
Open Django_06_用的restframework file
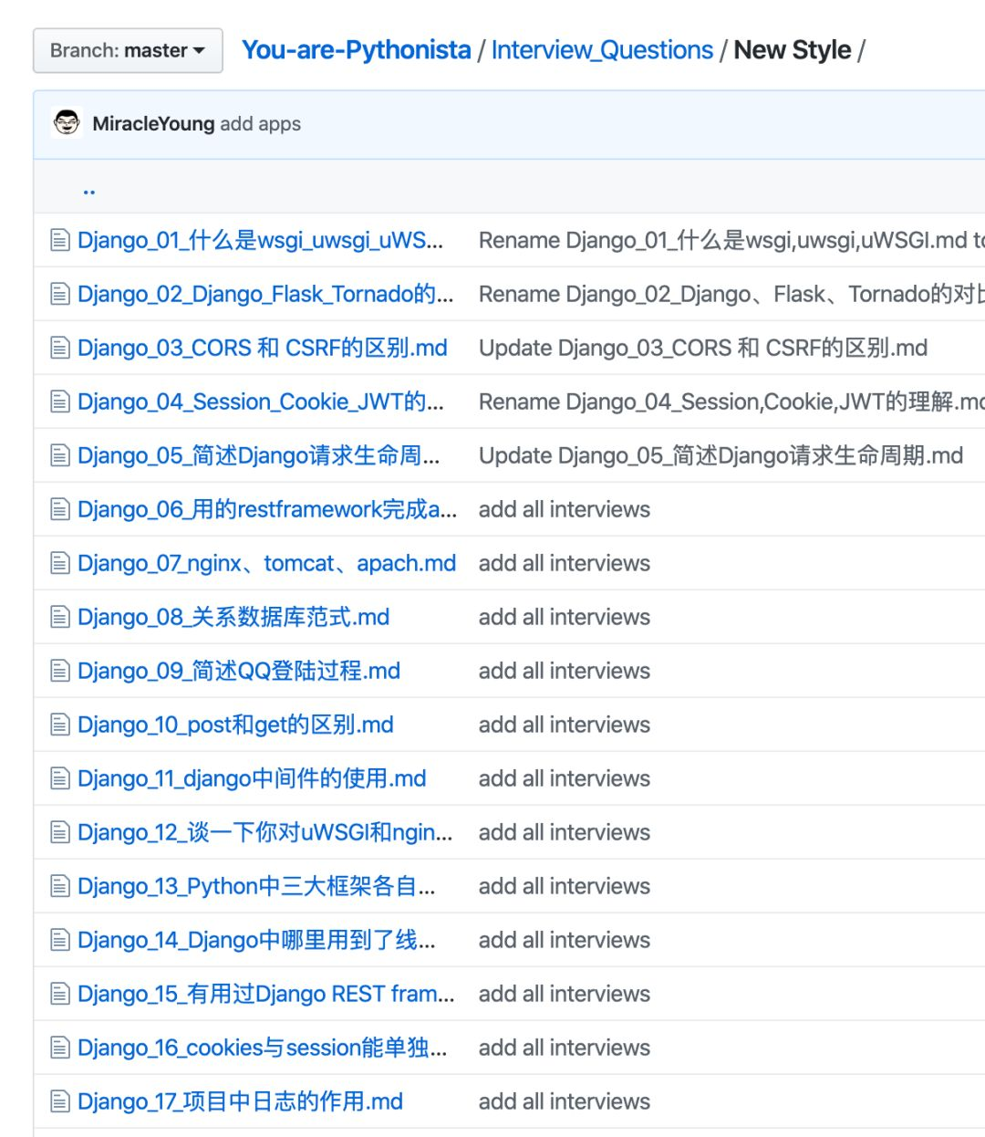[267, 509]
